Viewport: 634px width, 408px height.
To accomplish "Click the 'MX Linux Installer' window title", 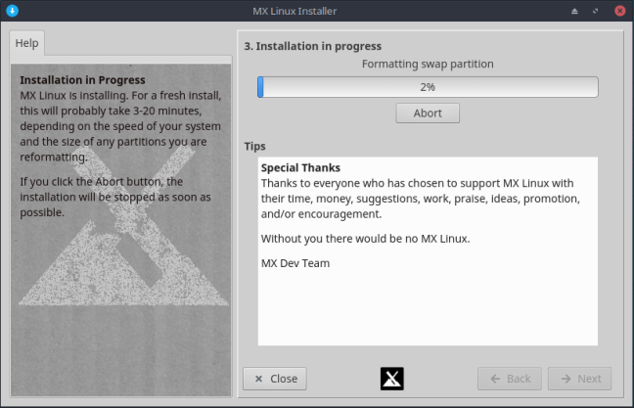I will coord(316,10).
